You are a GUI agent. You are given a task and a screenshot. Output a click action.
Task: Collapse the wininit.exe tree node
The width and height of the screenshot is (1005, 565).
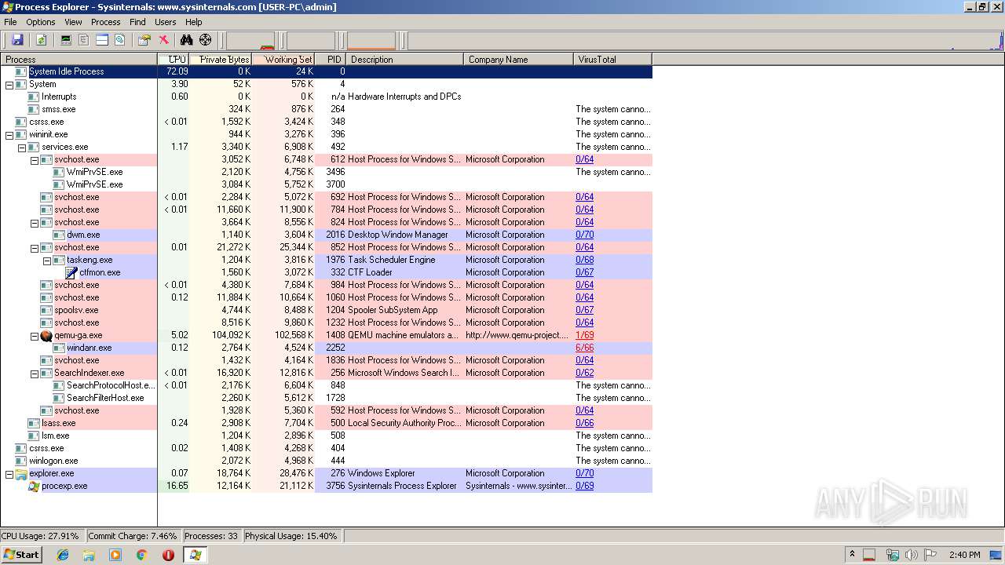[x=9, y=134]
